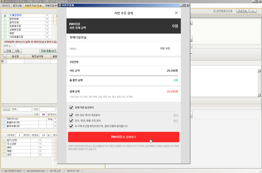This screenshot has height=173, width=262.
Task: Click the ? help icon for 향기,단맛
Action: [40, 140]
